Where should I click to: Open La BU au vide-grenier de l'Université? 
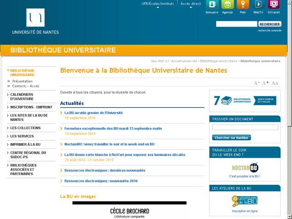point(94,113)
